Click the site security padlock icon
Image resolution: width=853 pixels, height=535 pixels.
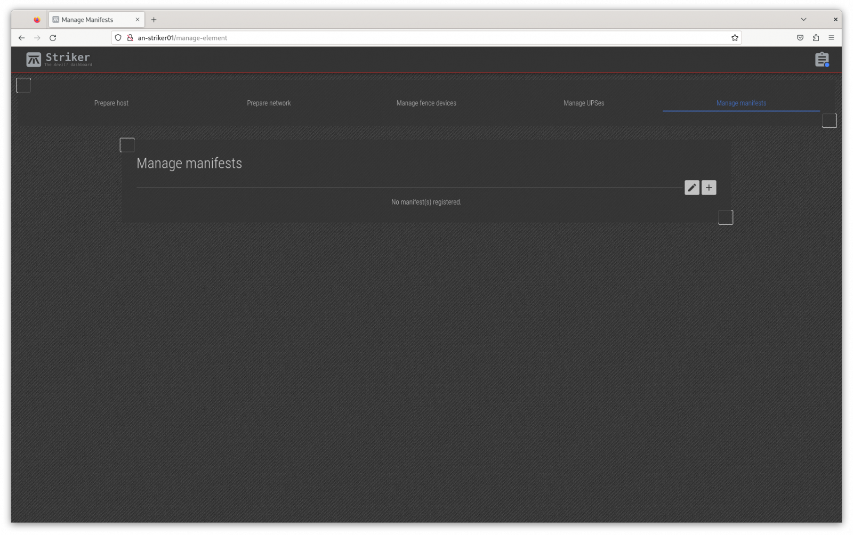[x=130, y=38]
